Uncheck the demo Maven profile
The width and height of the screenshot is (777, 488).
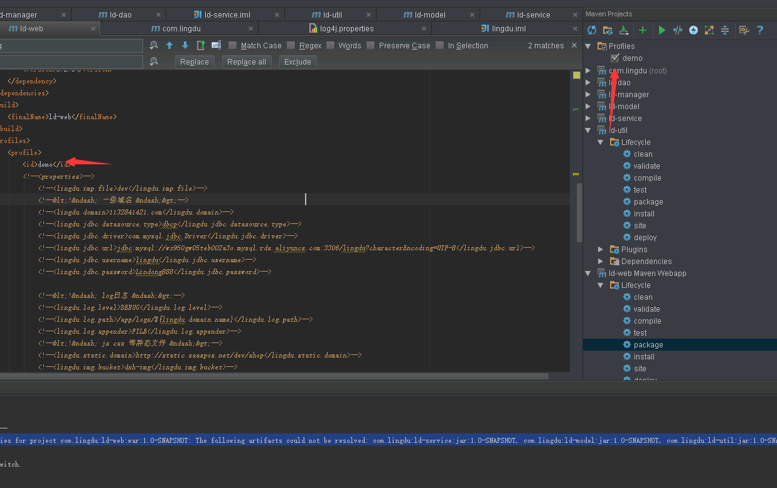[615, 58]
